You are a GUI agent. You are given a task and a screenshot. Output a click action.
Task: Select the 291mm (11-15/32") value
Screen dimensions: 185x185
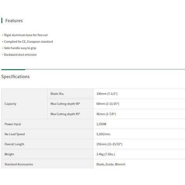[109, 144]
